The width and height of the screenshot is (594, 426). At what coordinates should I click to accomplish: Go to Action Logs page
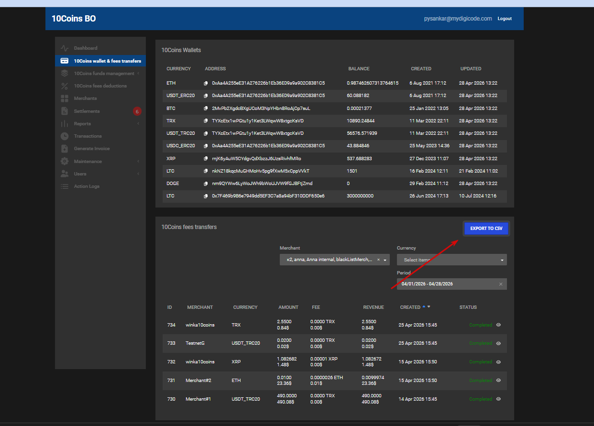pyautogui.click(x=87, y=186)
